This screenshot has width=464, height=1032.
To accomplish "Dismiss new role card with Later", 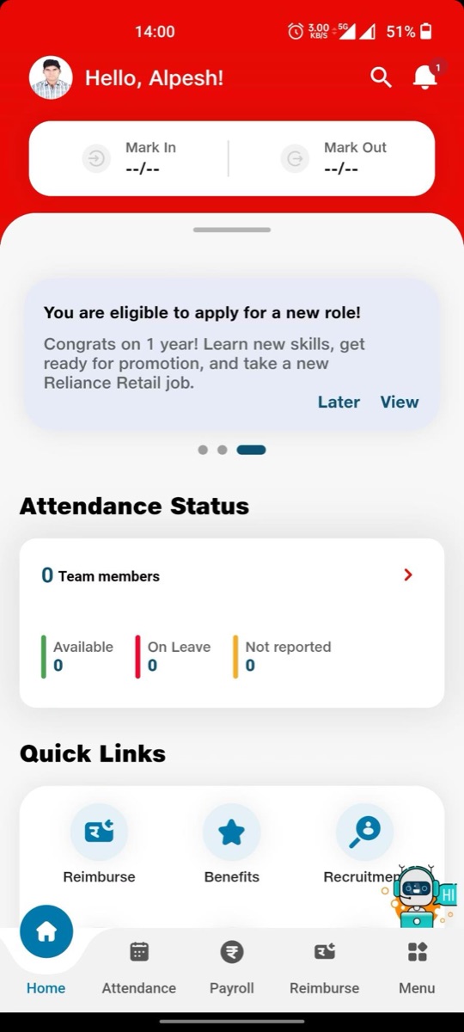I will click(x=339, y=402).
